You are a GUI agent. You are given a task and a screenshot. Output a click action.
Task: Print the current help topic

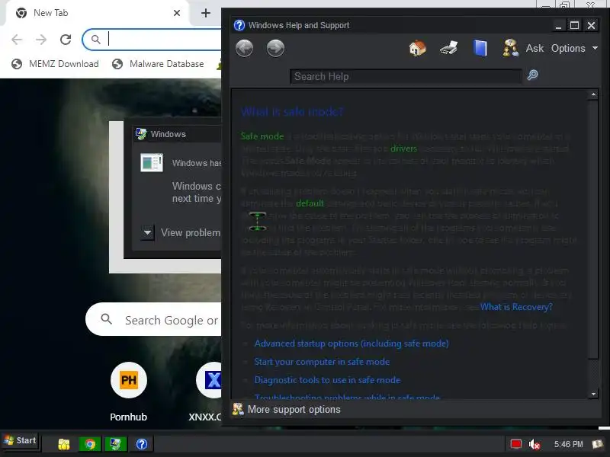coord(448,48)
